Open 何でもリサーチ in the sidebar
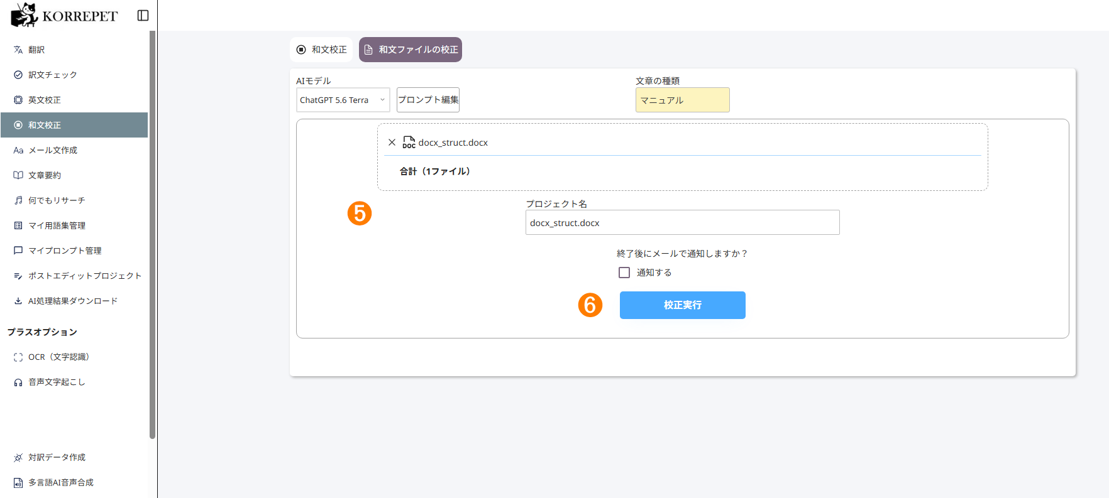 (74, 200)
